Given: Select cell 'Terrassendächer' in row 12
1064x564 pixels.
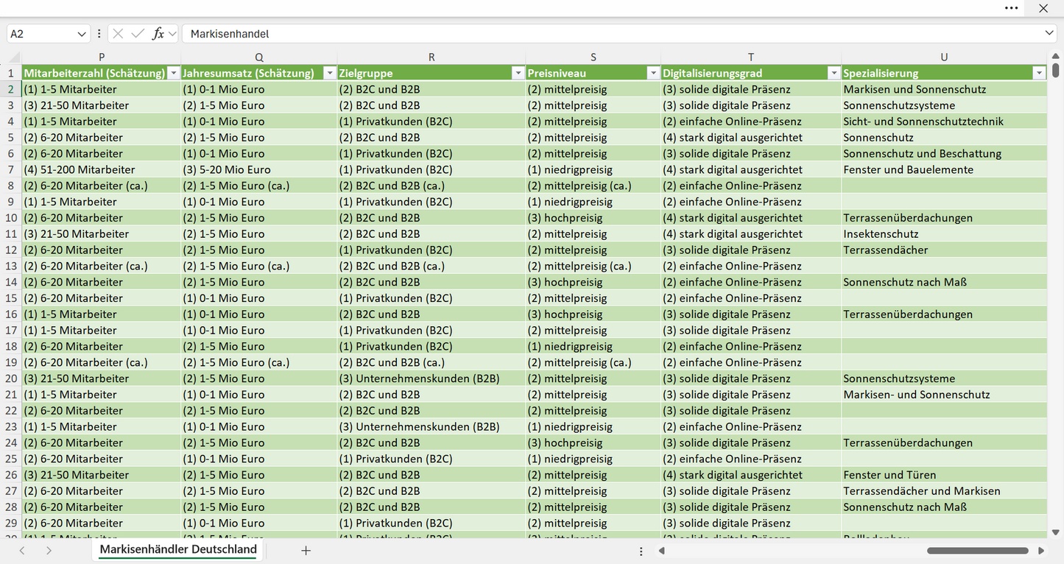Looking at the screenshot, I should tap(944, 250).
